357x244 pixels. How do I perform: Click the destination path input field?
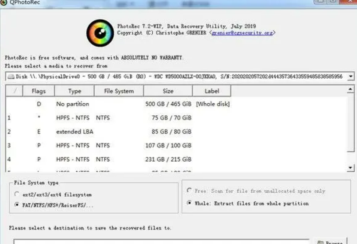161,242
